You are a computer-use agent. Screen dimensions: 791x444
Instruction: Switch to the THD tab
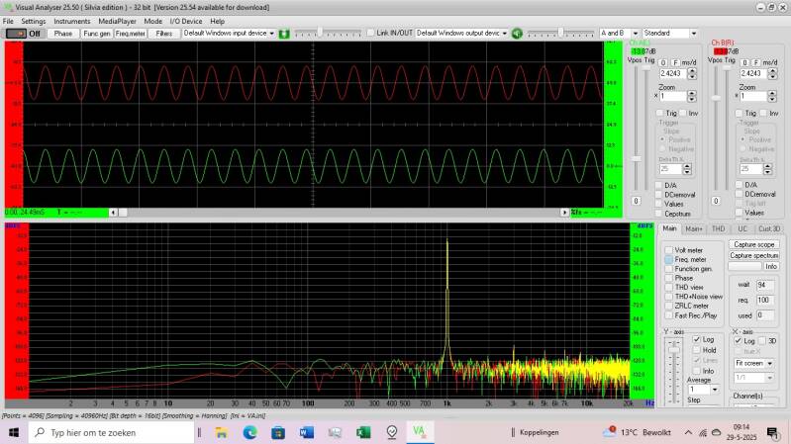tap(719, 228)
